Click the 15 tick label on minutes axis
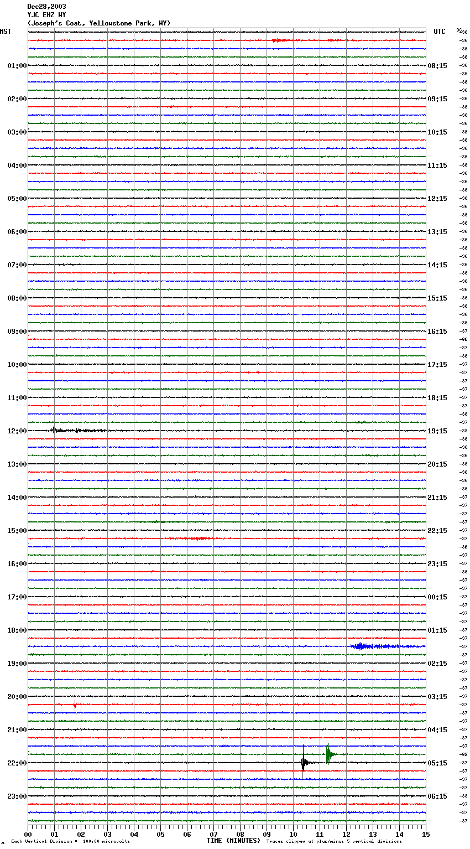 (426, 834)
